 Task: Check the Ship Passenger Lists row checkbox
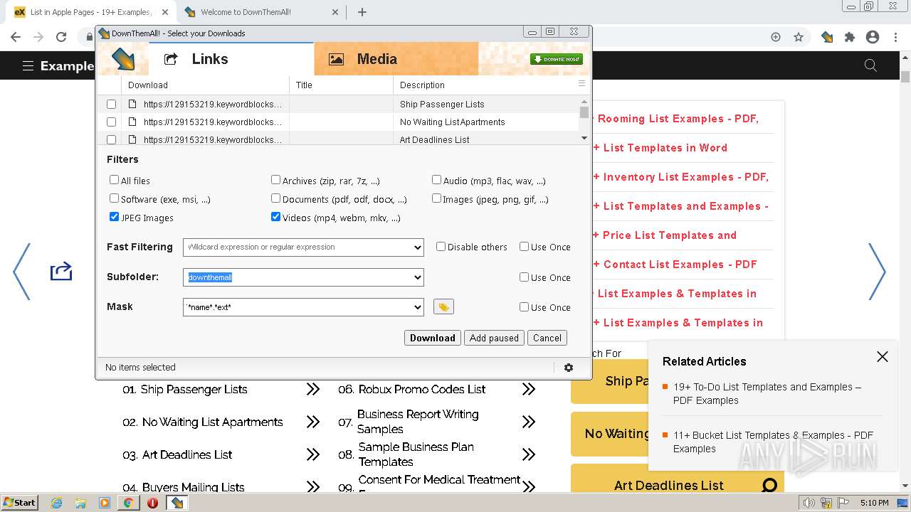[x=111, y=104]
